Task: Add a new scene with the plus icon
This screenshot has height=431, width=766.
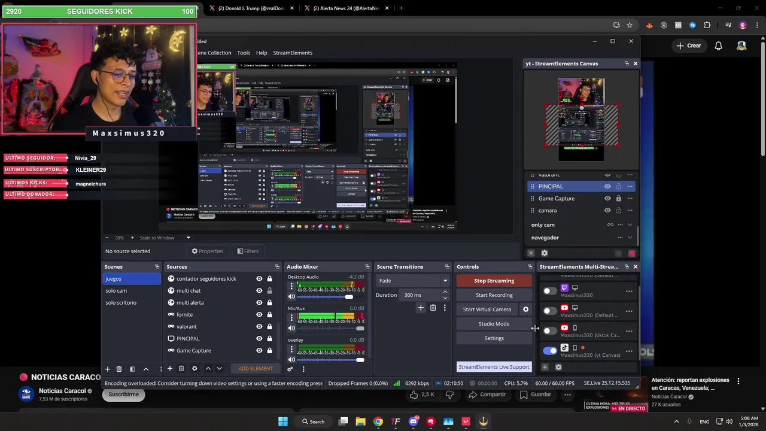Action: [x=108, y=369]
